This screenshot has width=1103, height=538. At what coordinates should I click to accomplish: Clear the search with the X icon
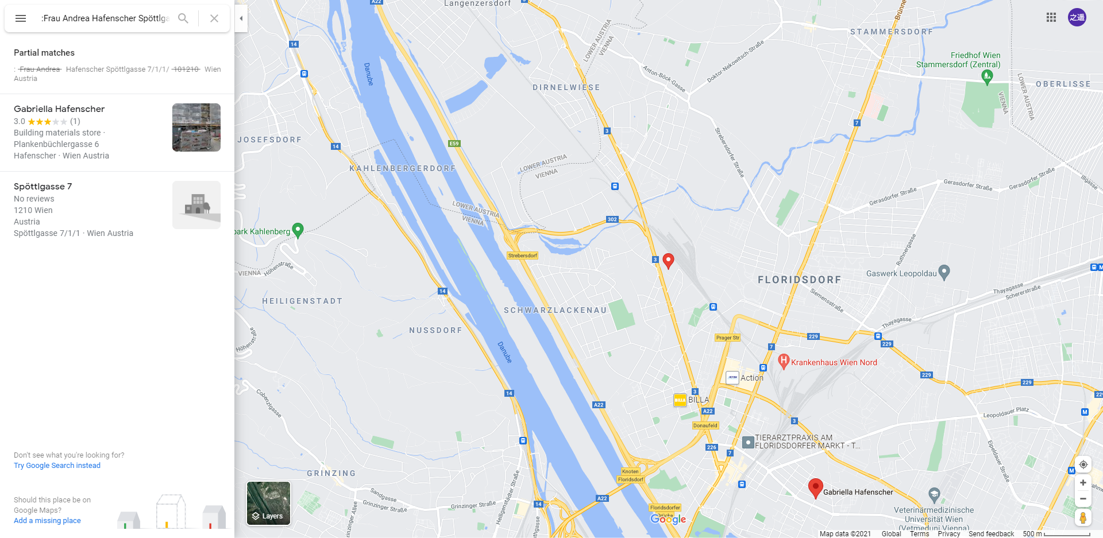214,18
